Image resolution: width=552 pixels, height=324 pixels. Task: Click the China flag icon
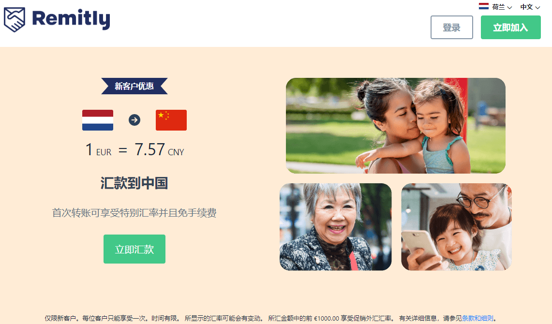click(171, 120)
